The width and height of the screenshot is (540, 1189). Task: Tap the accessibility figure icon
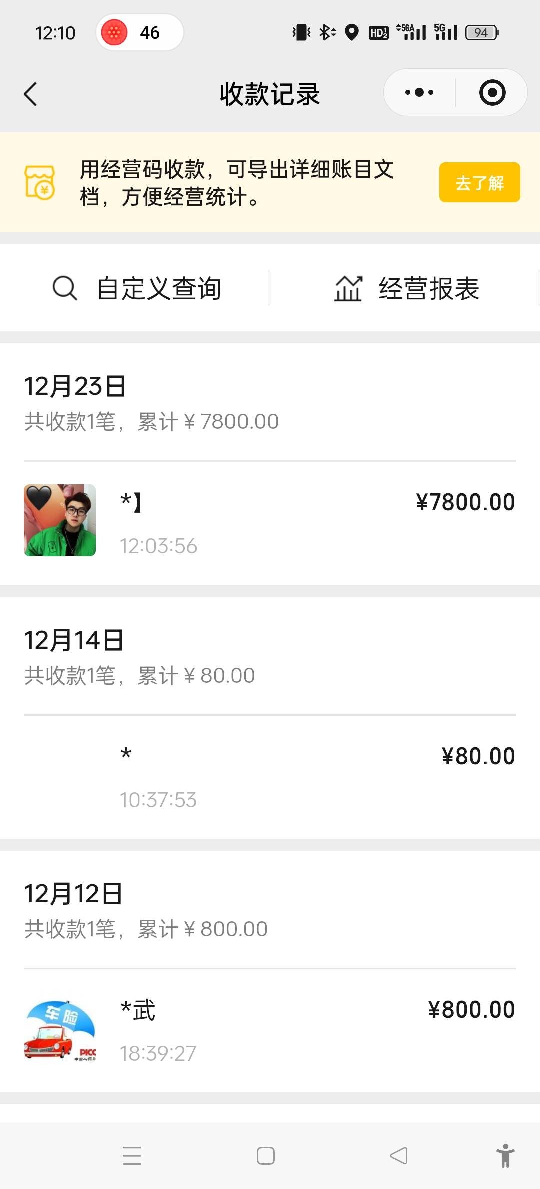[x=505, y=1156]
